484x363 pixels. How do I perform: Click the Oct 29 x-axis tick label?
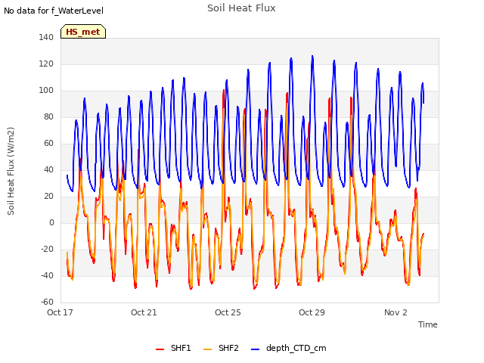pyautogui.click(x=312, y=312)
